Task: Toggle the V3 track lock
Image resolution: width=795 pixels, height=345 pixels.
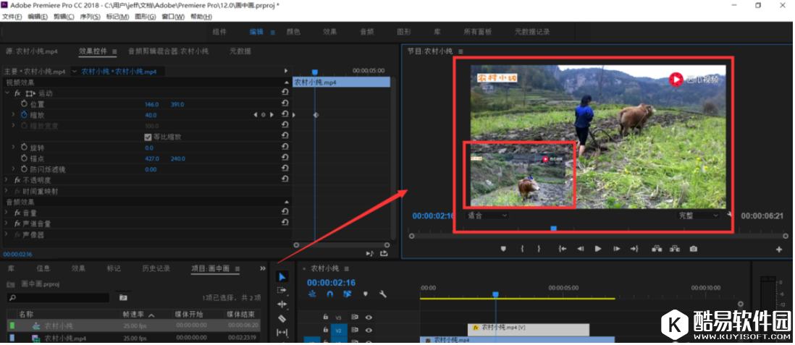Action: pyautogui.click(x=326, y=317)
